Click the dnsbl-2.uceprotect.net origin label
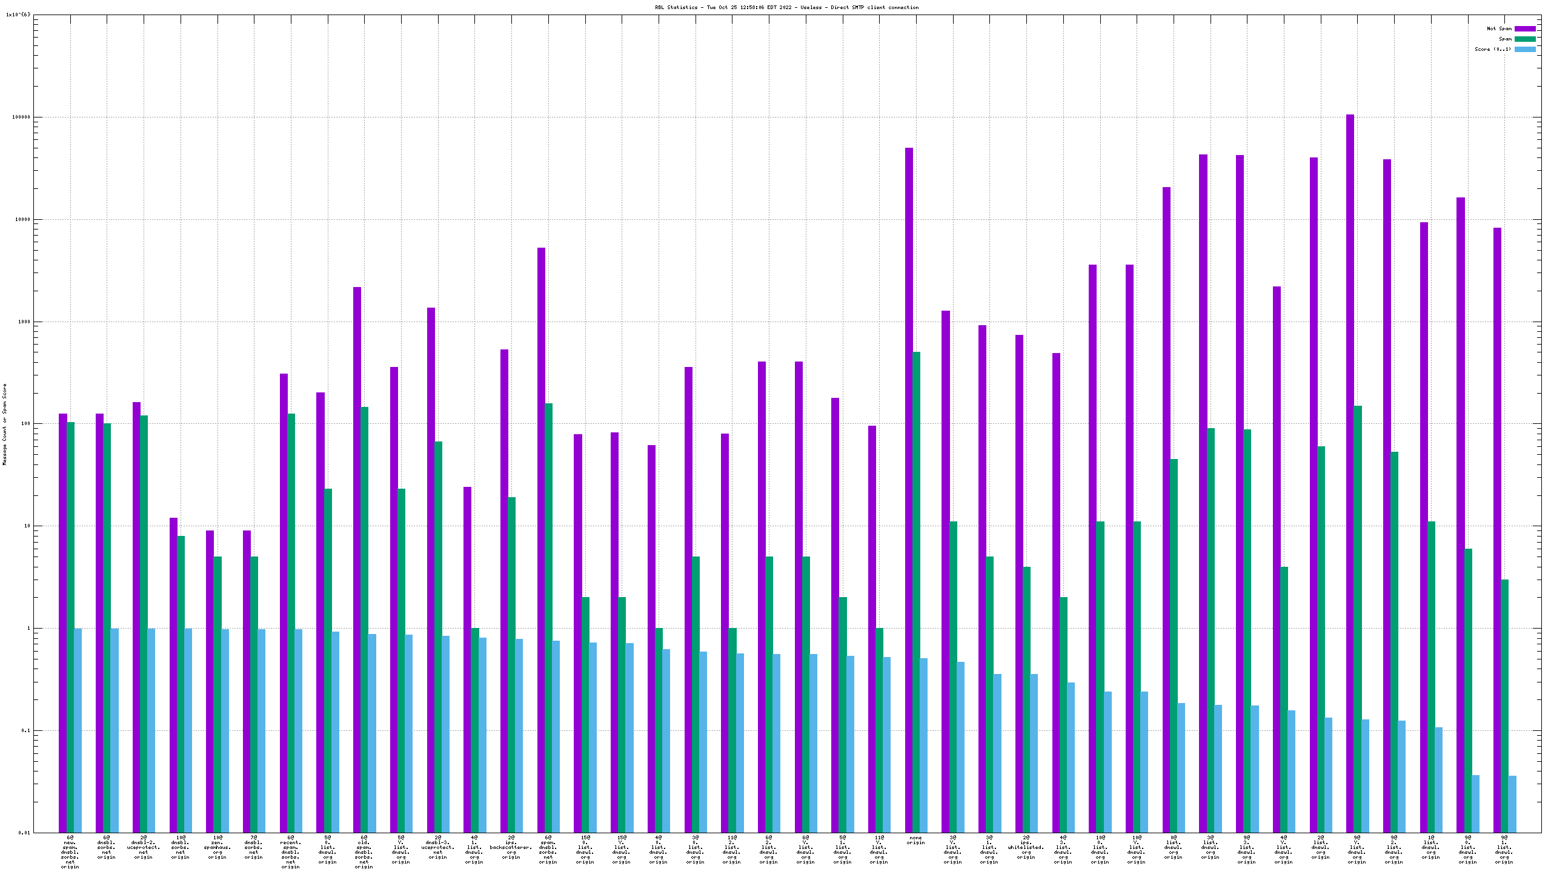Image resolution: width=1551 pixels, height=872 pixels. tap(143, 847)
